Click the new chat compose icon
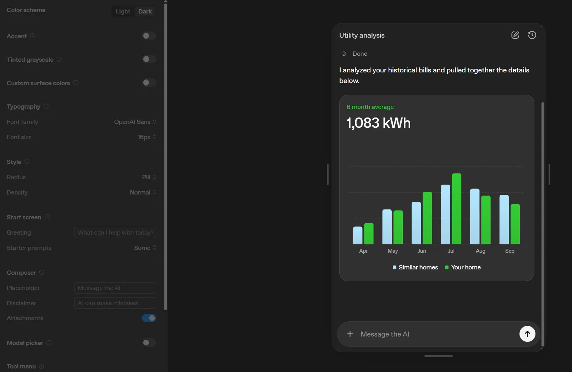Image resolution: width=572 pixels, height=372 pixels. coord(515,35)
